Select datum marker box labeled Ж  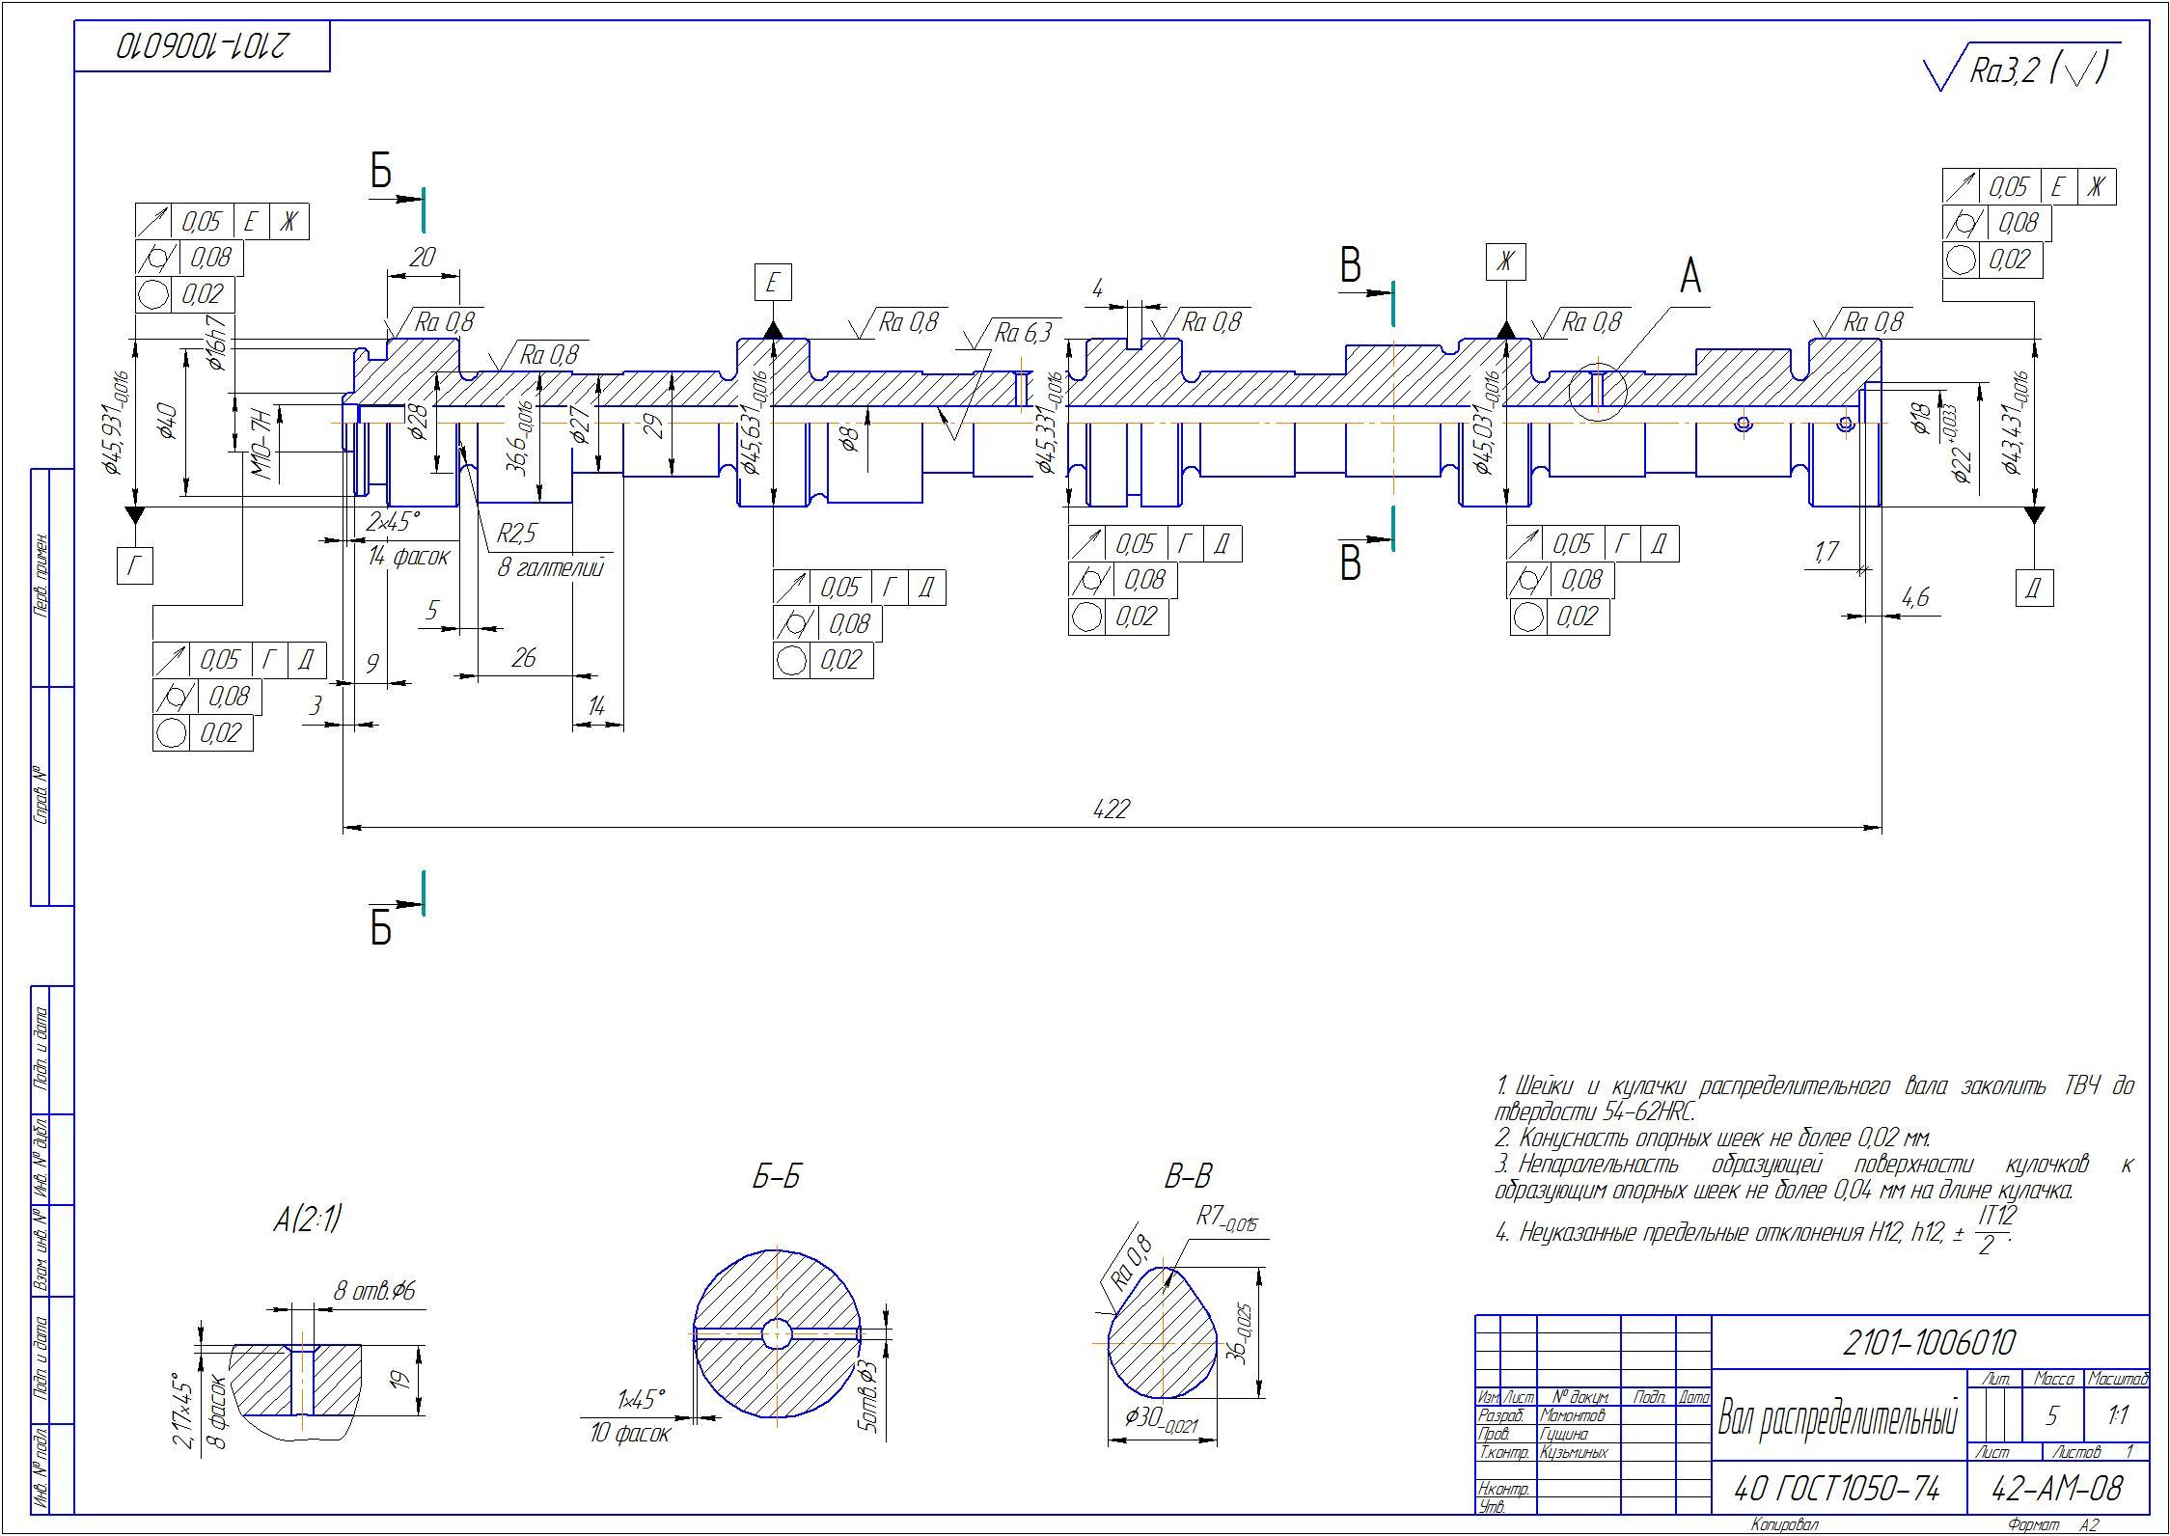[1505, 262]
